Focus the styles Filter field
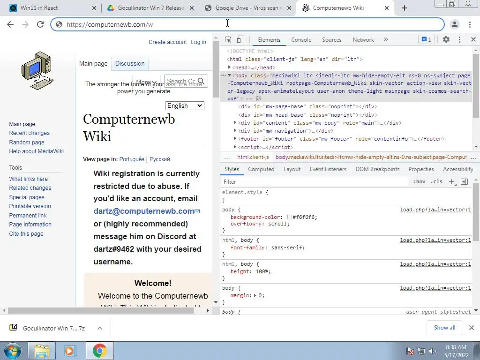Screen dimensions: 480x360 (315, 181)
